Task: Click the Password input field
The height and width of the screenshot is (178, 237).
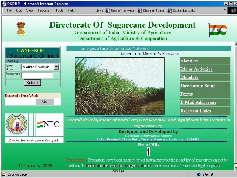Action: [x=37, y=75]
